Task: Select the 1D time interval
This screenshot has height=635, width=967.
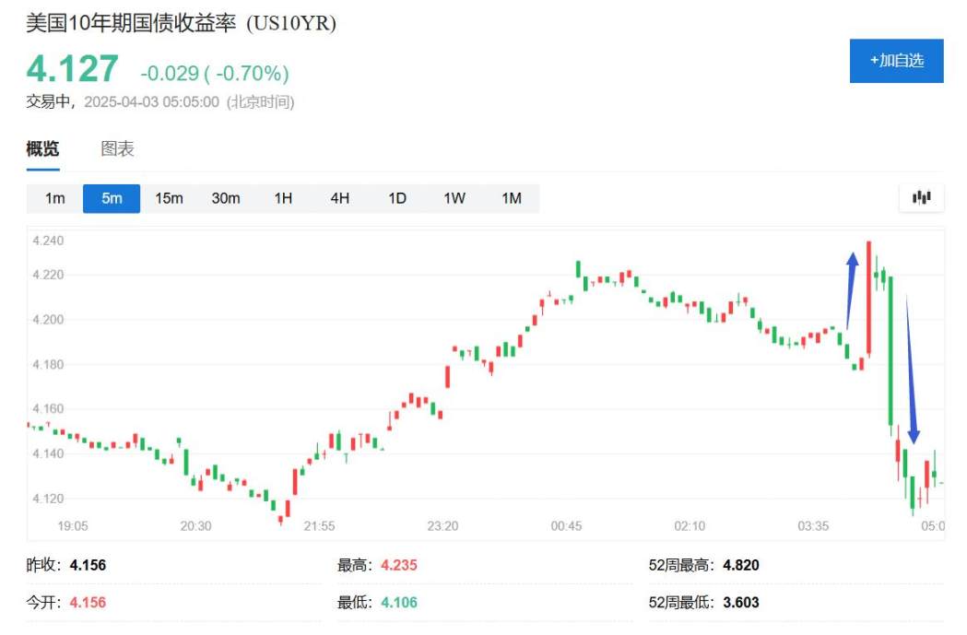Action: [x=397, y=197]
